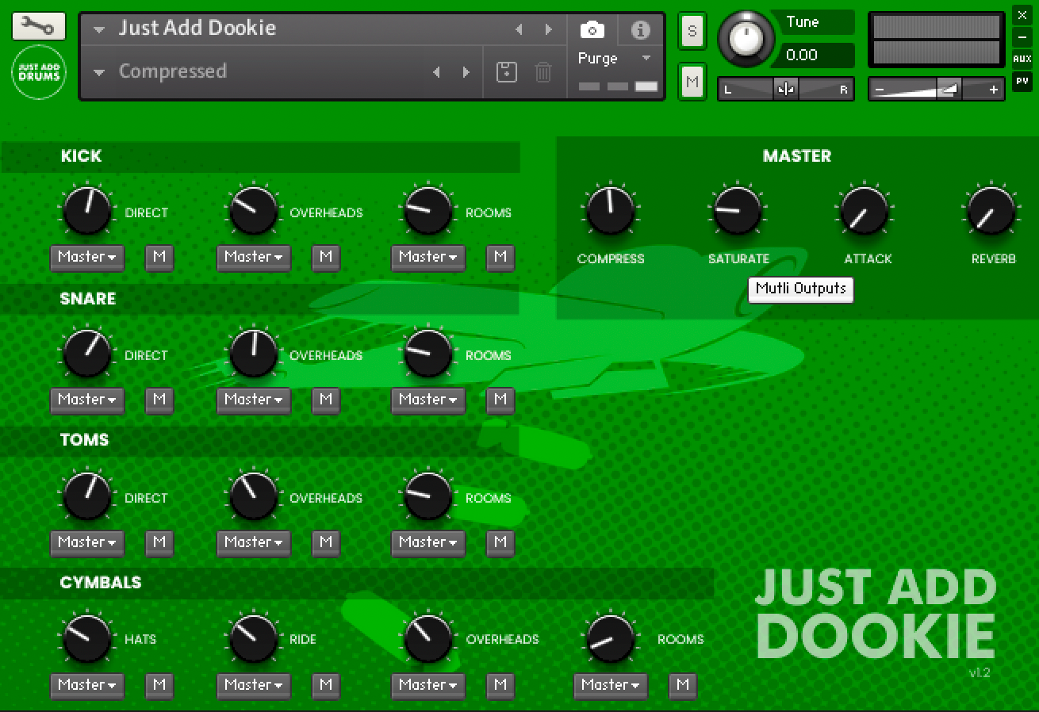This screenshot has height=712, width=1039.
Task: Open the Cymbals Rooms Master output dropdown
Action: (611, 685)
